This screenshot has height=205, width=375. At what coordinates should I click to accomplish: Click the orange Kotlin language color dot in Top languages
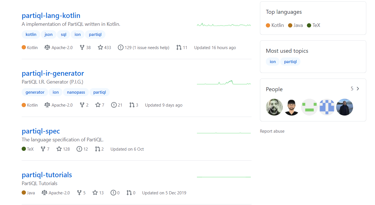(268, 26)
